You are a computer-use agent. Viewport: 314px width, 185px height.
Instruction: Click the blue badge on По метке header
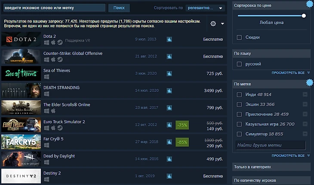310,82
